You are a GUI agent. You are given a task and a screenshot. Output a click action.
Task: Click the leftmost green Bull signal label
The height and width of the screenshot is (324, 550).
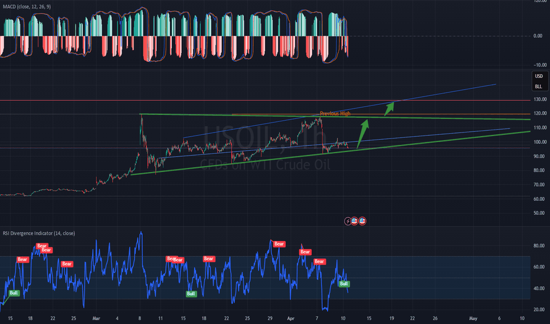pyautogui.click(x=14, y=293)
